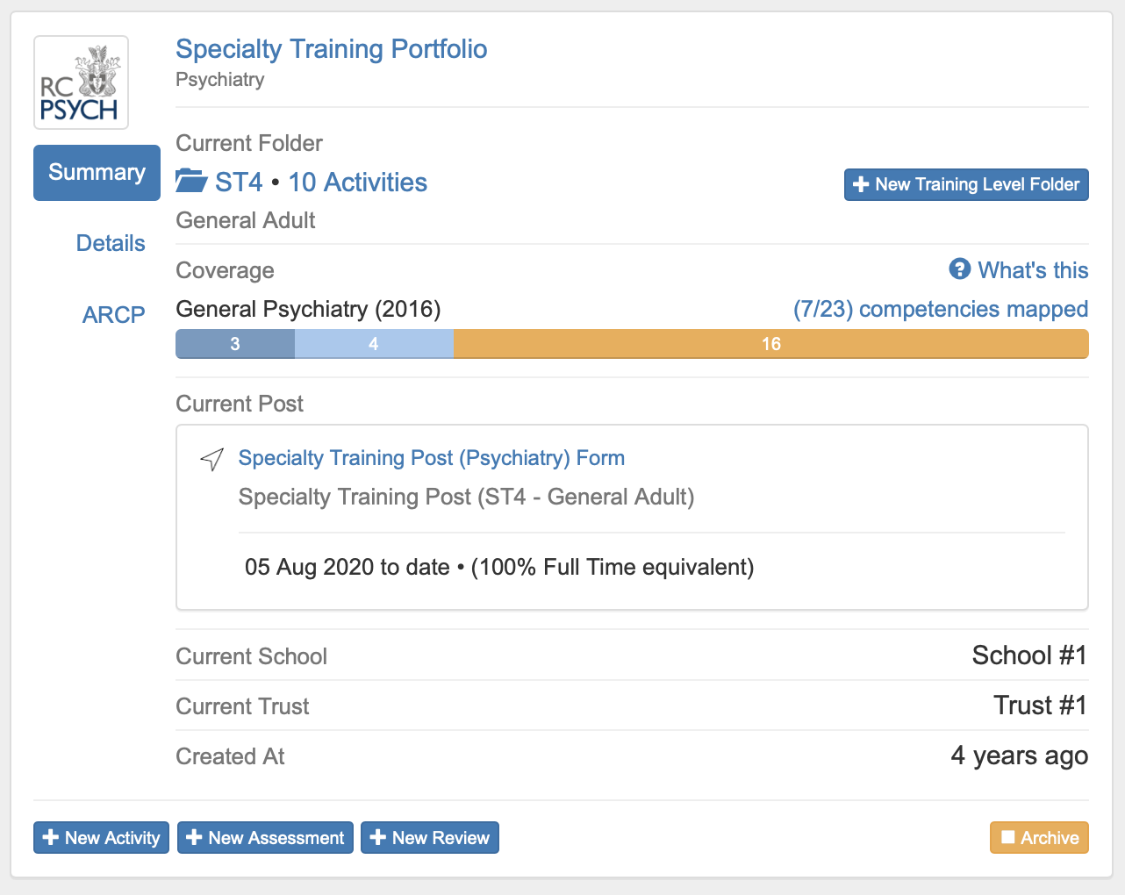
Task: Click the question mark help icon
Action: [959, 269]
